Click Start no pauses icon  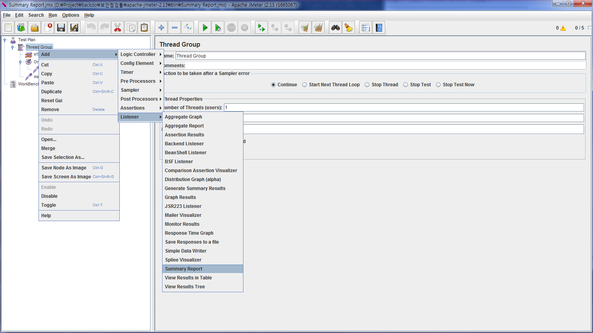(x=218, y=28)
